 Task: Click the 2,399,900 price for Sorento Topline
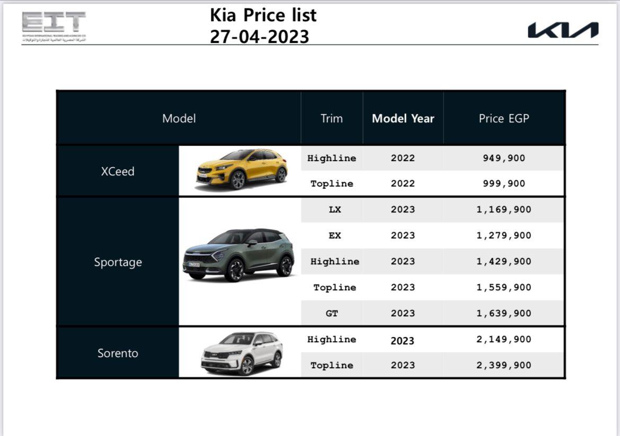(x=503, y=365)
